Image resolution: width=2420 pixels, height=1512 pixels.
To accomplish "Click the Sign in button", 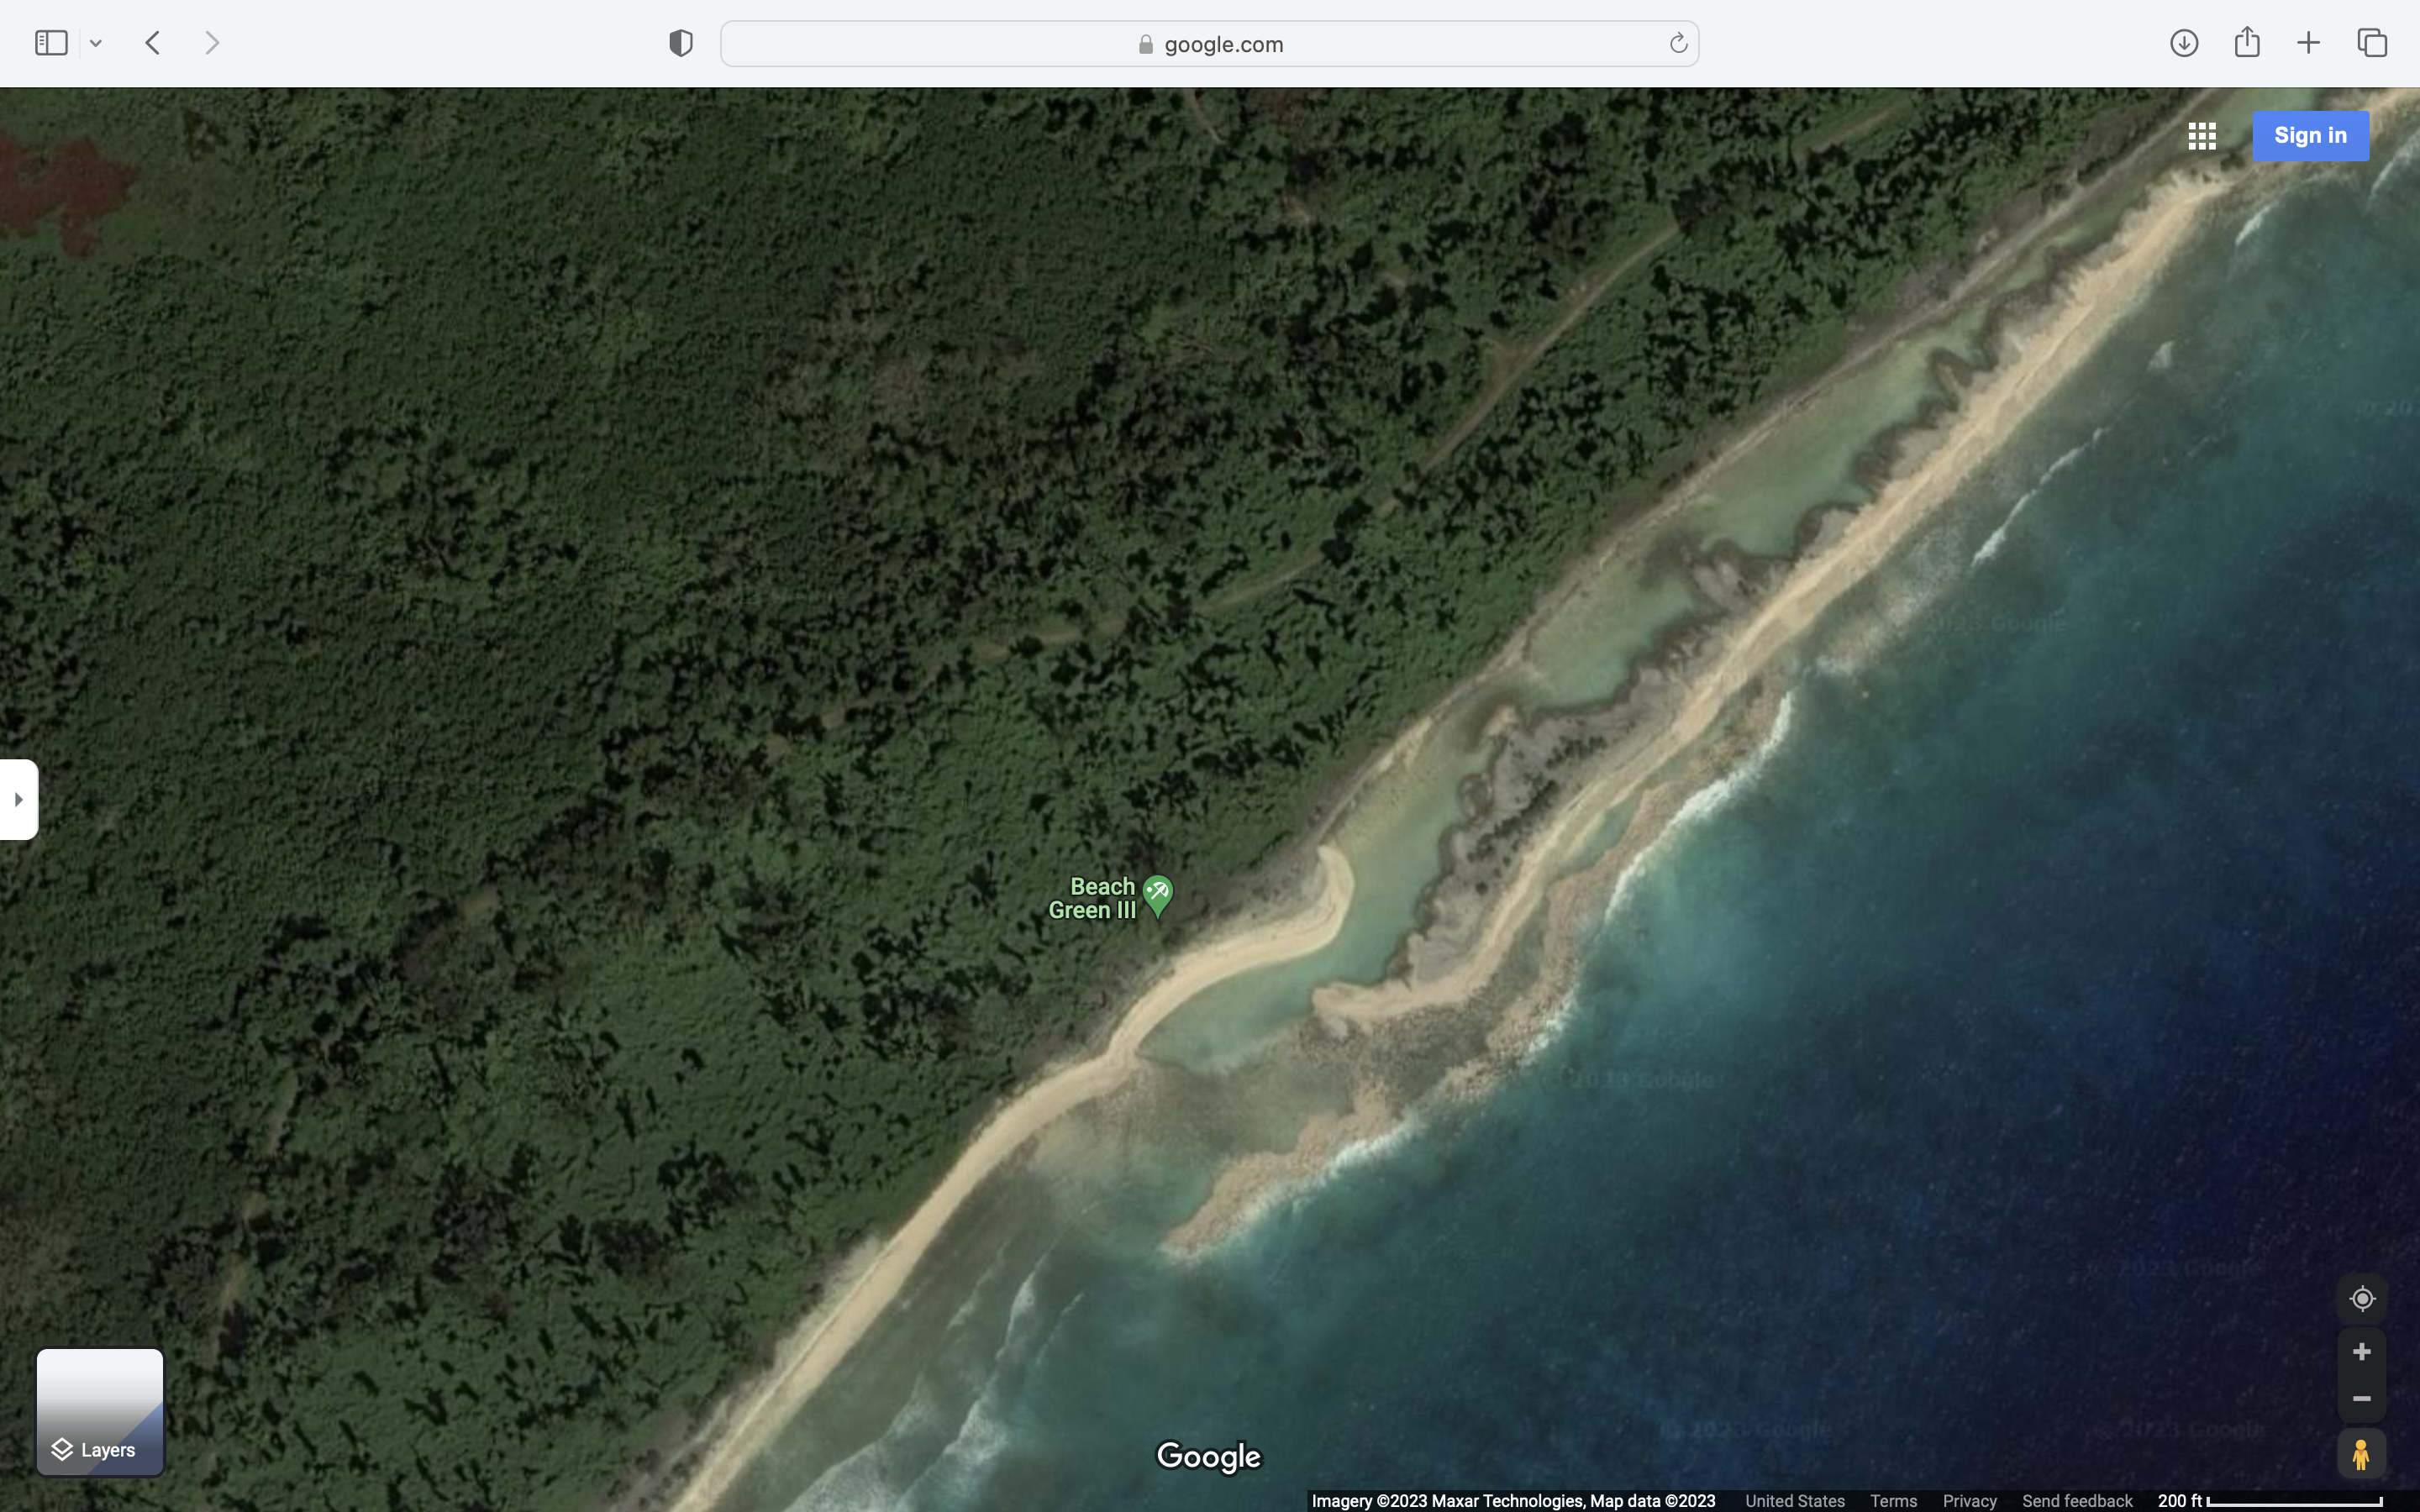I will [x=2310, y=136].
